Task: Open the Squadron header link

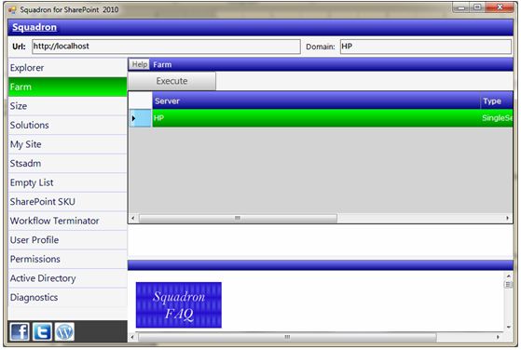Action: (34, 27)
